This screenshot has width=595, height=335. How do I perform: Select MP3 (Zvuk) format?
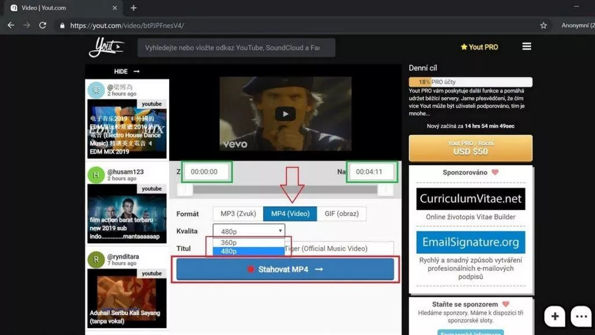click(x=238, y=214)
